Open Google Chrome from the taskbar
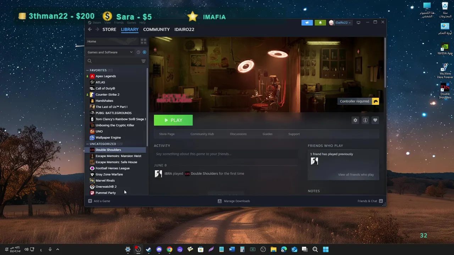This screenshot has width=454, height=255. (x=170, y=249)
